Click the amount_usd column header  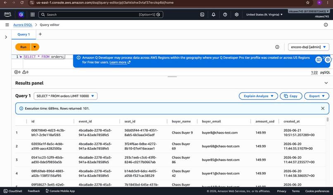tap(265, 121)
